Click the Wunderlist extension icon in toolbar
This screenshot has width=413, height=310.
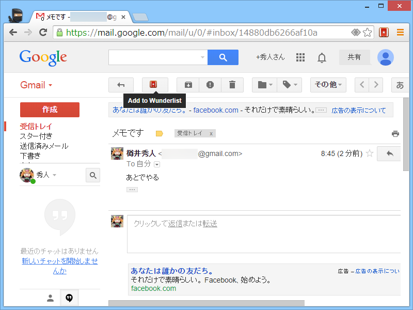384,33
